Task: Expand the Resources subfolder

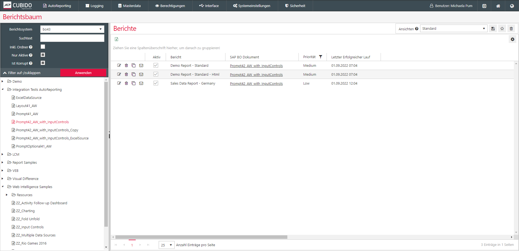Action: pyautogui.click(x=7, y=195)
